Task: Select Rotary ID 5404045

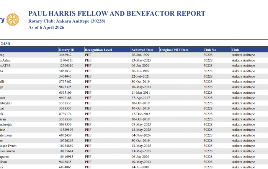Action: [65, 76]
